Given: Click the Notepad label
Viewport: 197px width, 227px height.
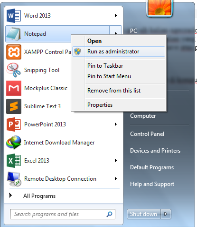Looking at the screenshot, I should click(35, 34).
